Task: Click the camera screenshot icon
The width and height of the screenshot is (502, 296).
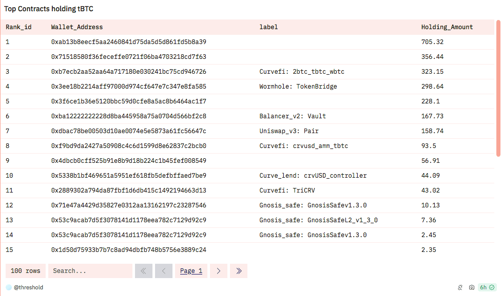Action: 472,288
